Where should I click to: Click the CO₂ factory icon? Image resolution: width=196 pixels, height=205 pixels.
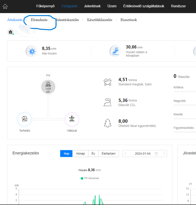click(108, 102)
